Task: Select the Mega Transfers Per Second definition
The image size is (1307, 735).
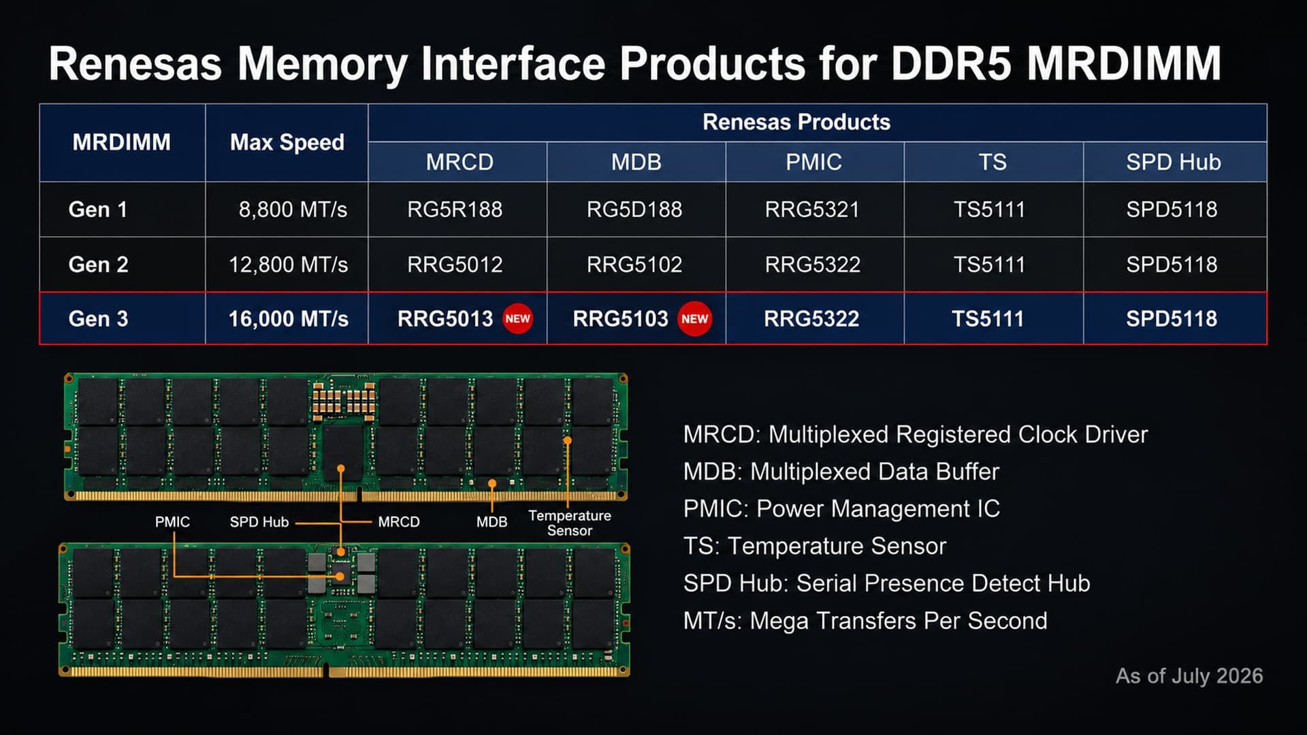Action: [865, 621]
